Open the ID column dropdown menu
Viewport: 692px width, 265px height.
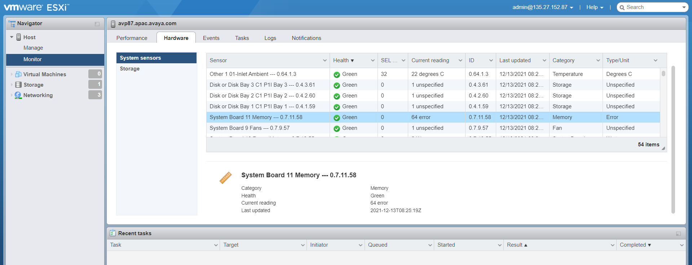point(491,60)
